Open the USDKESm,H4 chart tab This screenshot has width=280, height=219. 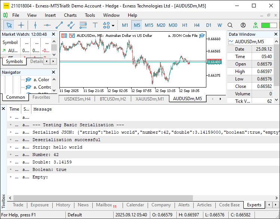(x=77, y=99)
